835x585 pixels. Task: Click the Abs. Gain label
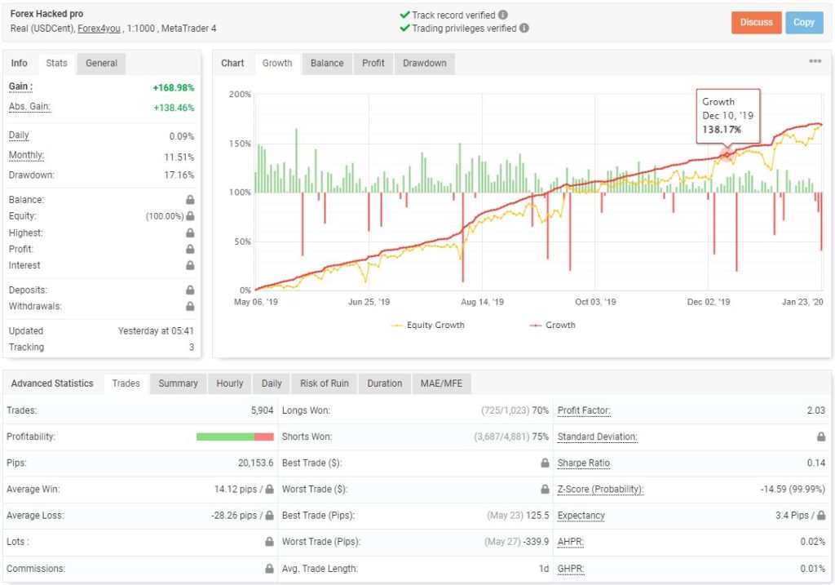point(29,107)
